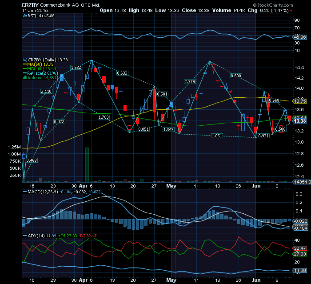Screen dimensions: 311x284
Task: Click the 1.349 retracement label
Action: coord(168,130)
